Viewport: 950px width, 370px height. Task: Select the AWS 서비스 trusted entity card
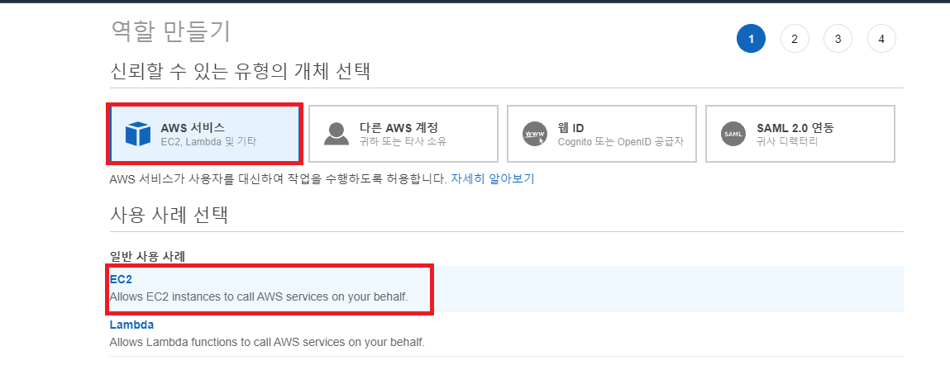click(x=205, y=134)
